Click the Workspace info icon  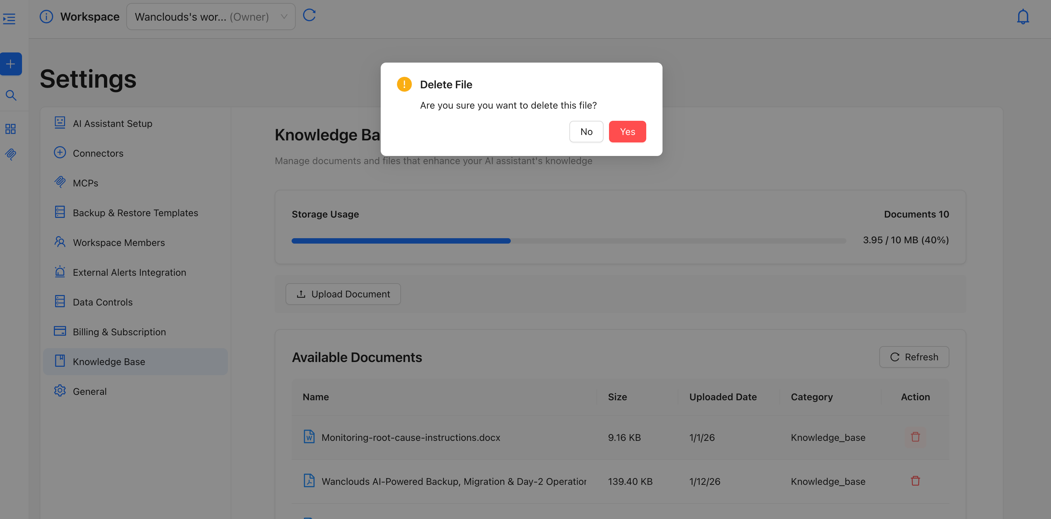click(x=46, y=17)
